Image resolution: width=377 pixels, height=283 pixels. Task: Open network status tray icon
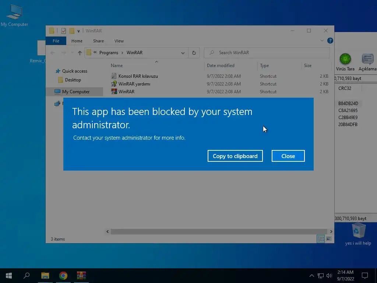coord(321,276)
